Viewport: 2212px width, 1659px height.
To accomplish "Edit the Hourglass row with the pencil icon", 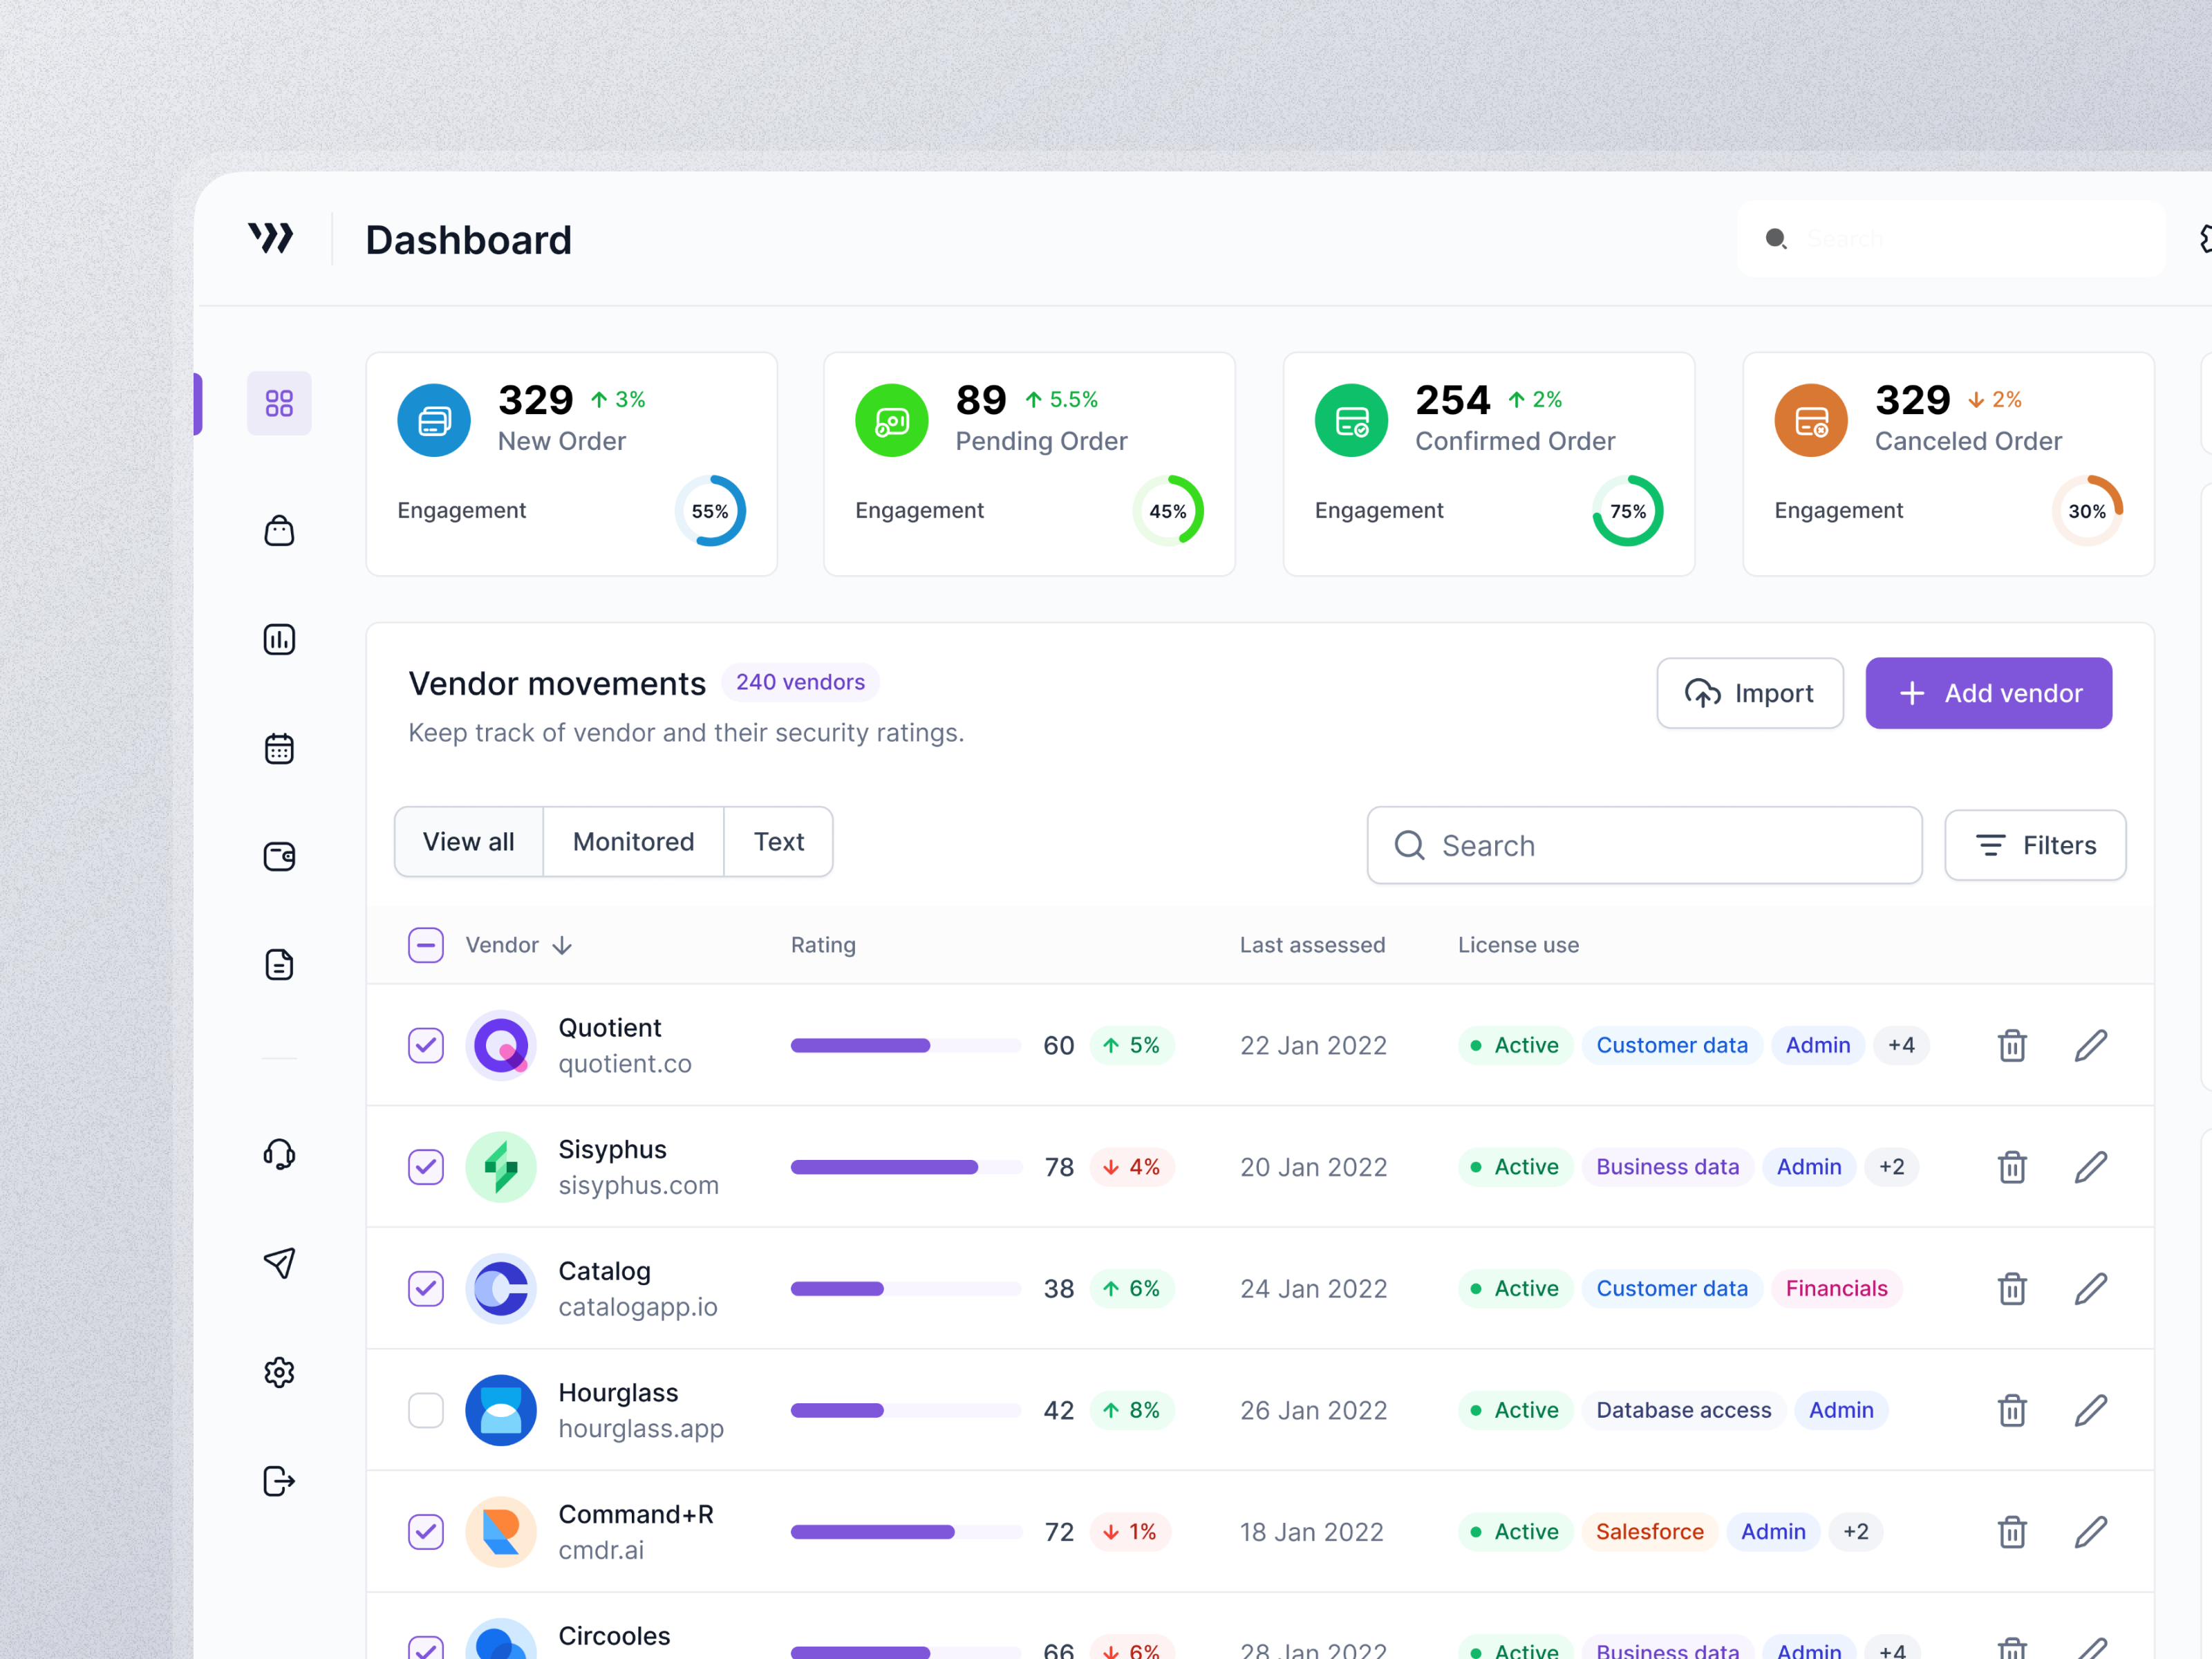I will [x=2091, y=1410].
